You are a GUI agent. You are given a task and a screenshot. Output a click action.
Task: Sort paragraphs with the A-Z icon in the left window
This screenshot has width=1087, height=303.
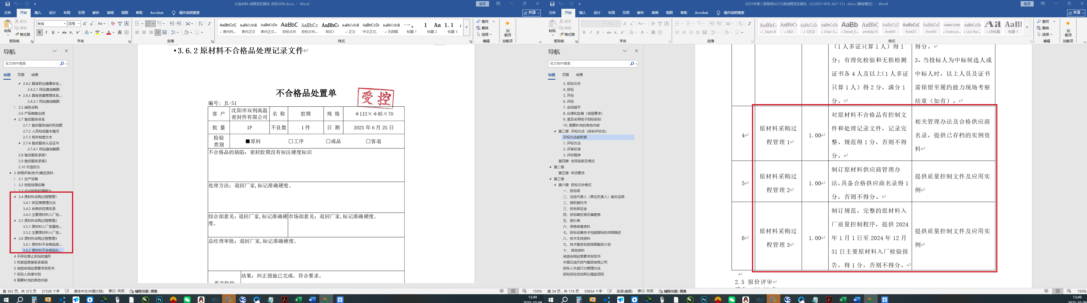201,24
